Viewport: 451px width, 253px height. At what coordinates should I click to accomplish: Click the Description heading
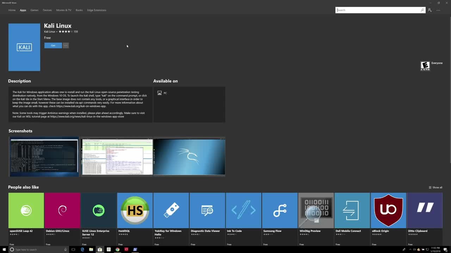[x=19, y=81]
